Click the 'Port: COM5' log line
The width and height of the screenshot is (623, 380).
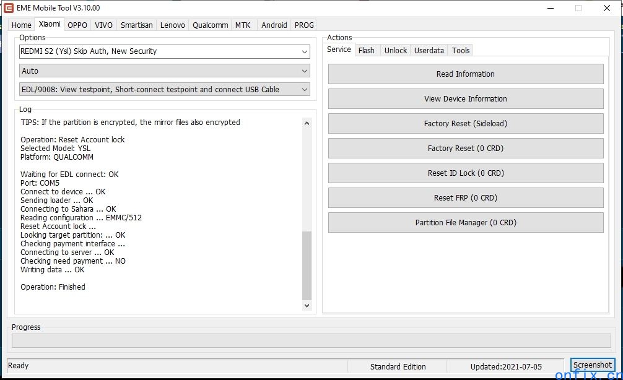click(x=40, y=183)
